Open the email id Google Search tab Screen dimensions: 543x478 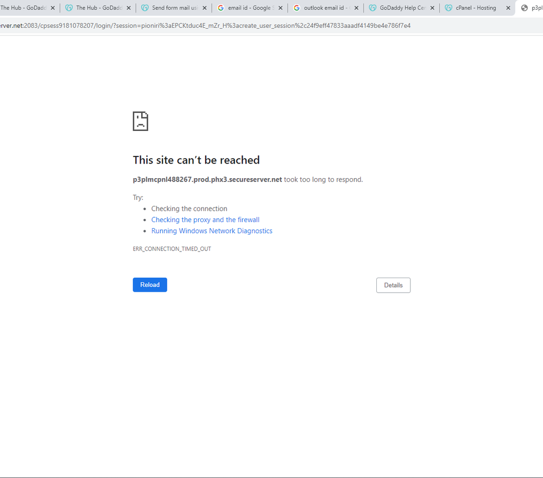(250, 8)
